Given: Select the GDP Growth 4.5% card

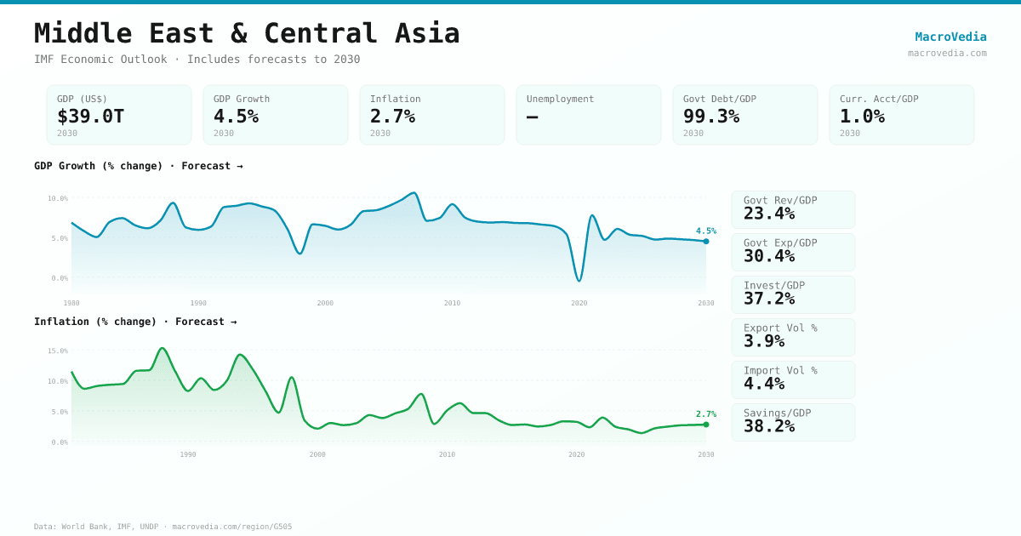Looking at the screenshot, I should tap(276, 115).
